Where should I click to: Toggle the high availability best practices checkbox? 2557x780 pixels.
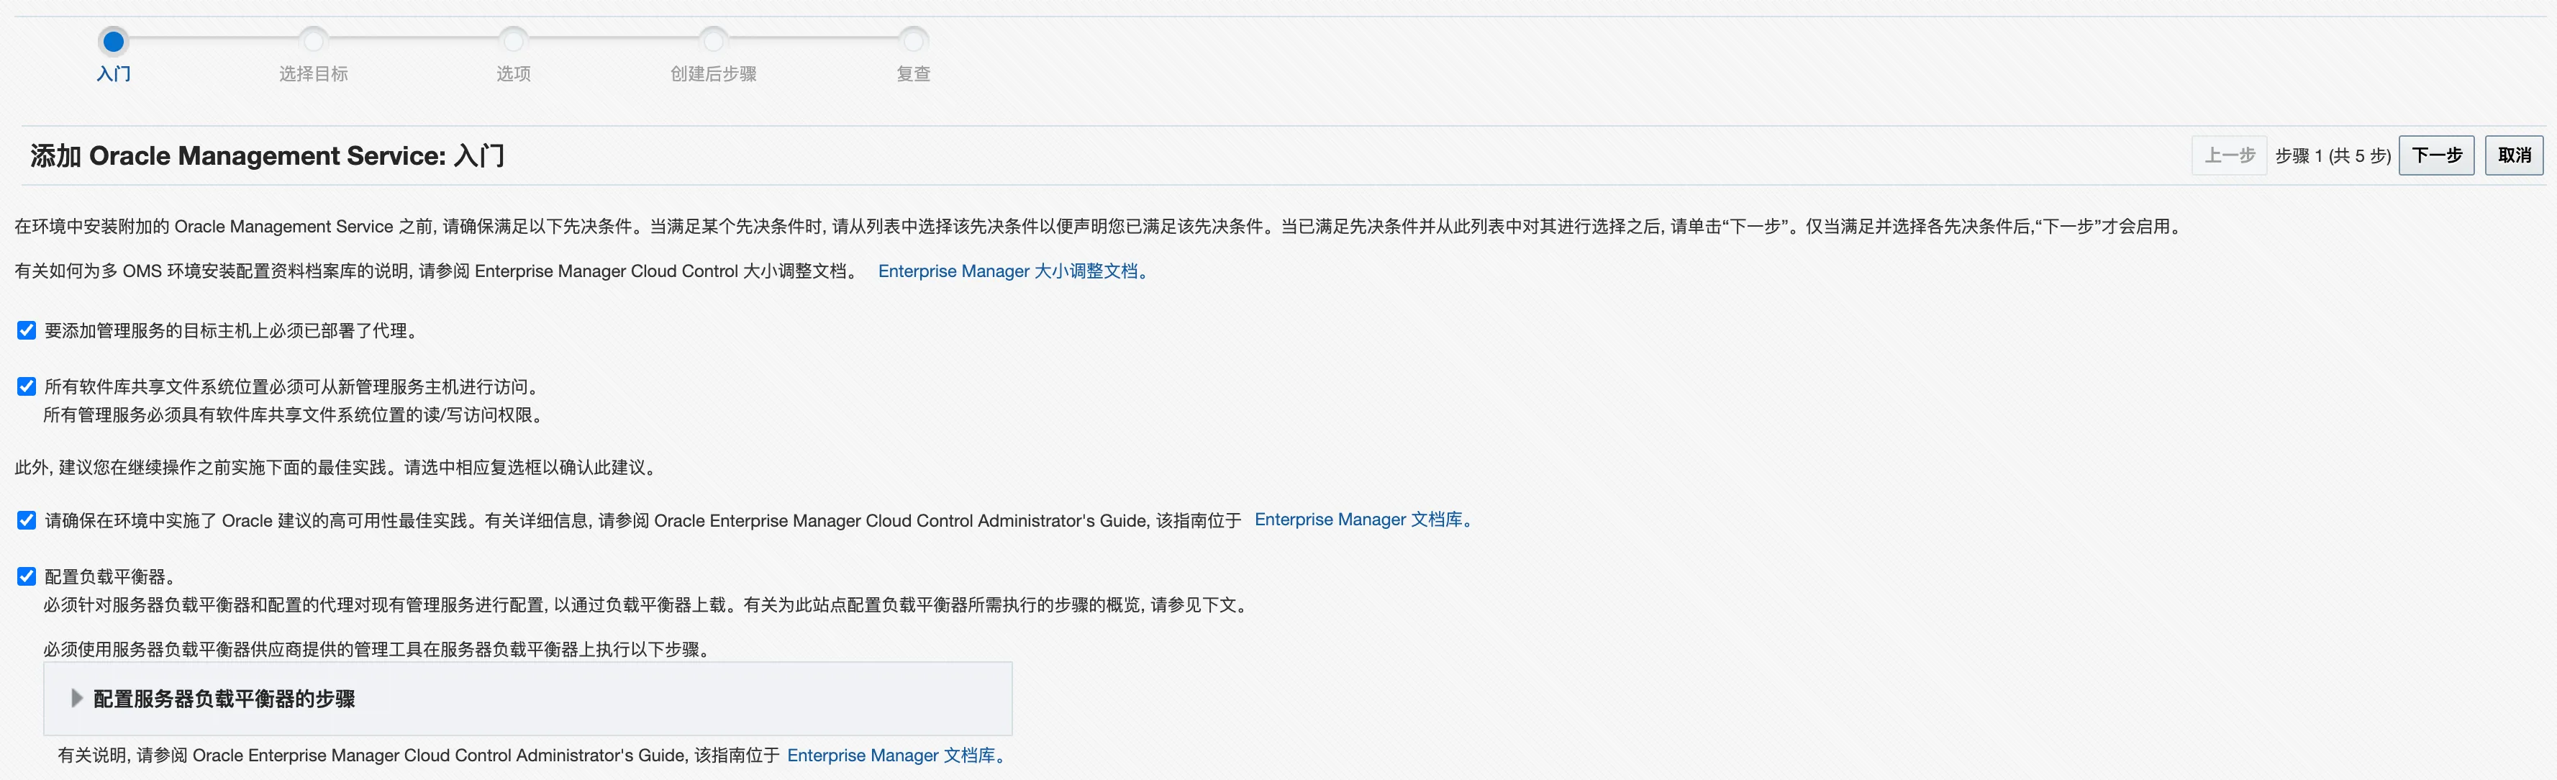26,519
